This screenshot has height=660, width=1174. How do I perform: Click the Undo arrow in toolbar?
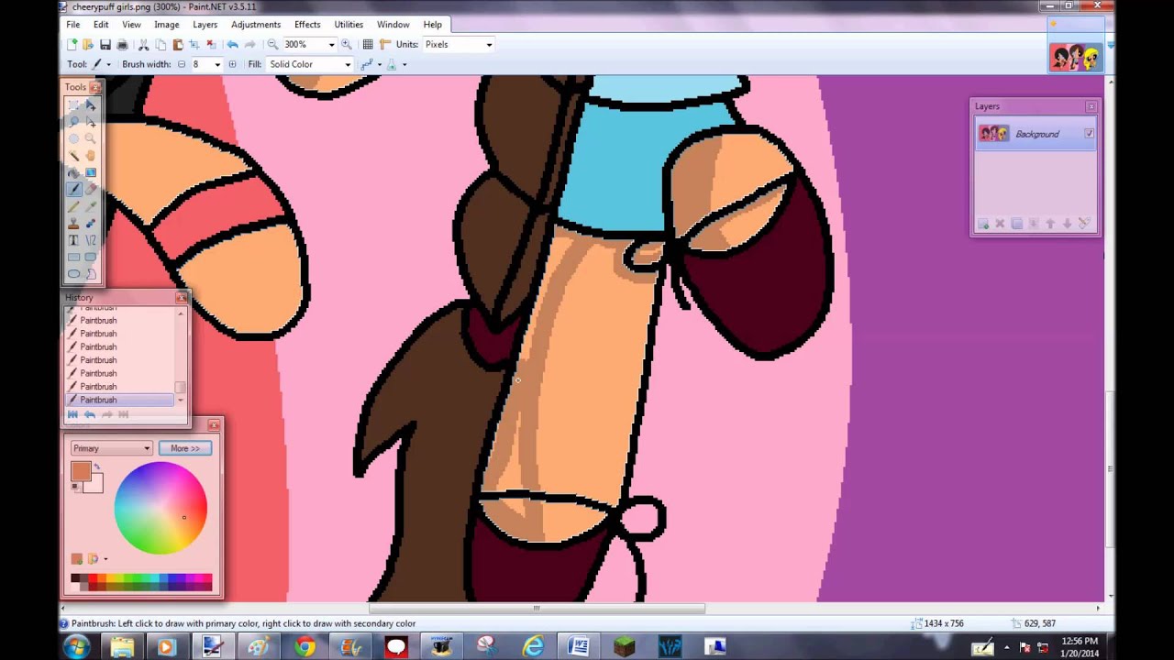(232, 44)
